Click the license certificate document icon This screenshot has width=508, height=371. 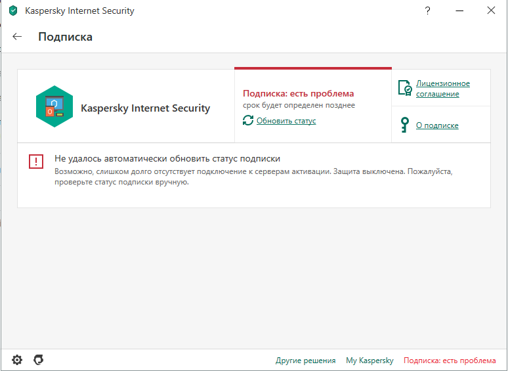click(x=405, y=88)
